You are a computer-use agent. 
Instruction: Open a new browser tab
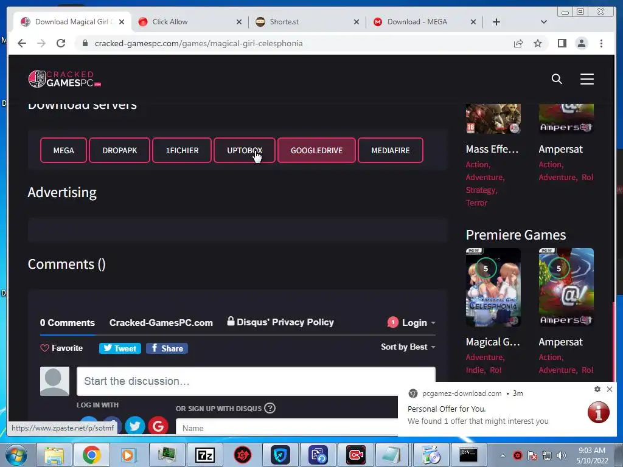(x=496, y=22)
